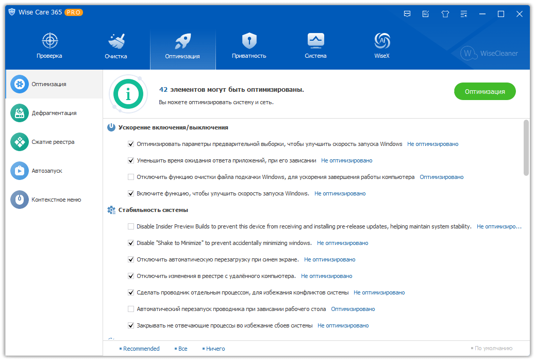Uncheck Отключить автоматическую перезагрузку при синем экране
This screenshot has height=361, width=535.
pos(131,259)
